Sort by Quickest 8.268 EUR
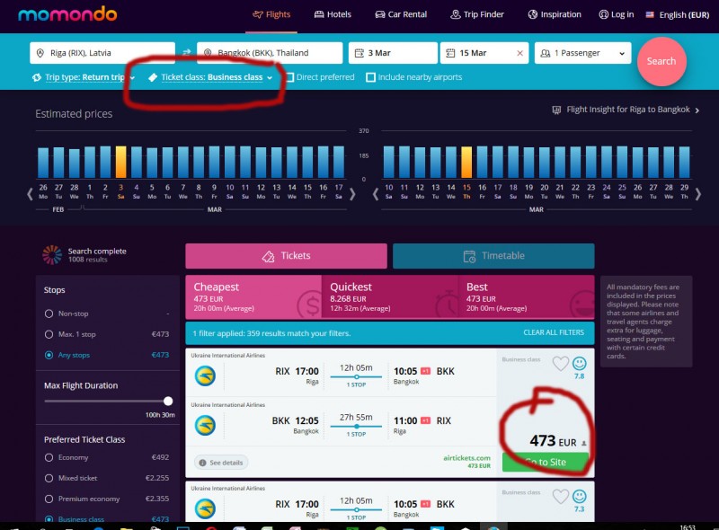This screenshot has height=530, width=719. [x=390, y=296]
